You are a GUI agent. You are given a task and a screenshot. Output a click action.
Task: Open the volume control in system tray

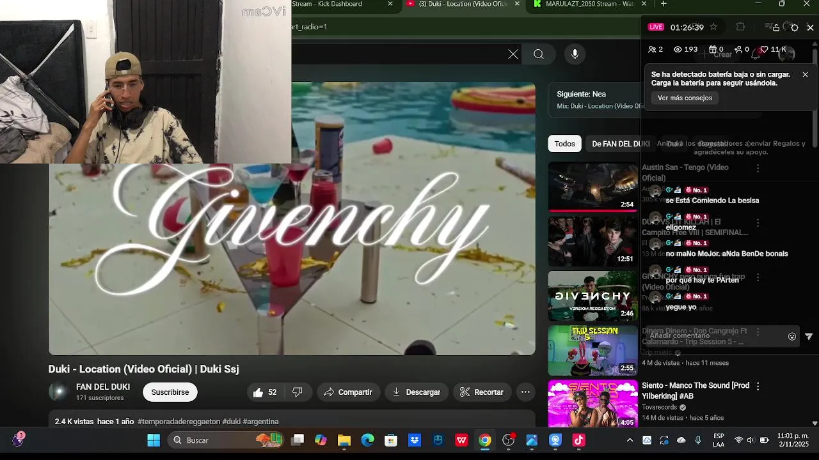click(x=751, y=440)
